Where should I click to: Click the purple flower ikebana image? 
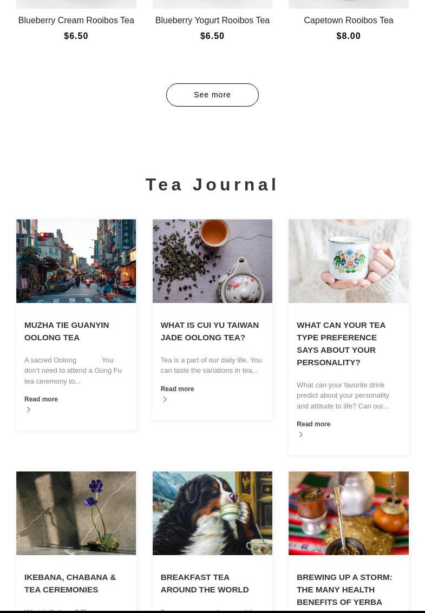tap(76, 513)
